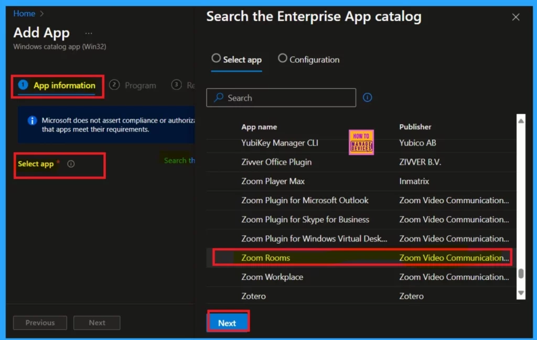Click the blue Next button in catalog panel
This screenshot has width=537, height=340.
[228, 323]
